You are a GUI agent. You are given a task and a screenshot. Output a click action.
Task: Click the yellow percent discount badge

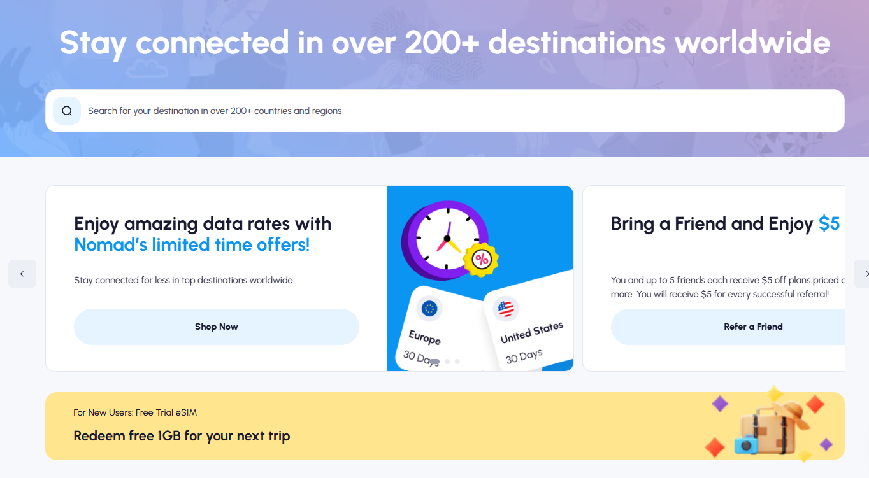click(x=480, y=259)
